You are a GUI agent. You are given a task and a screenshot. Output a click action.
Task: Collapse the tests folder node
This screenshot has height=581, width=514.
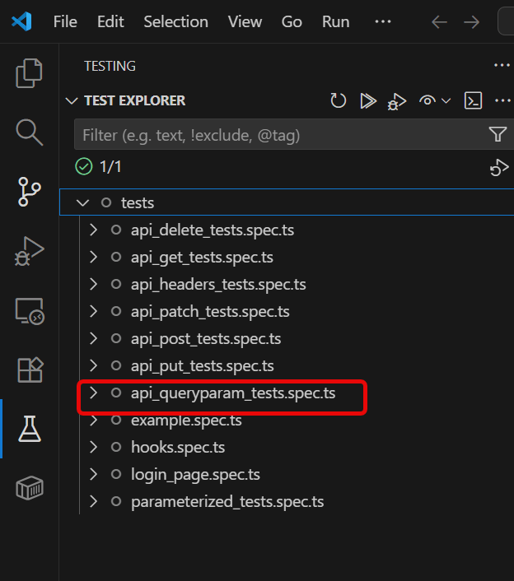[82, 202]
